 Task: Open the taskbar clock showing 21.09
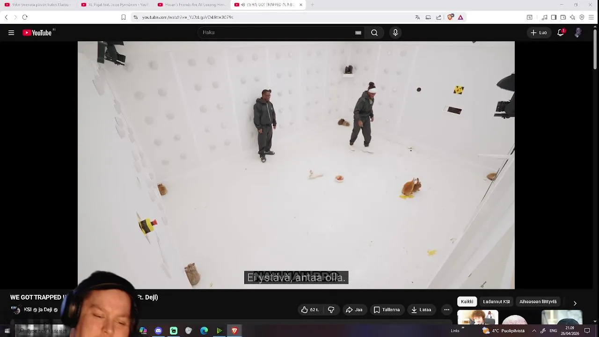pyautogui.click(x=570, y=331)
